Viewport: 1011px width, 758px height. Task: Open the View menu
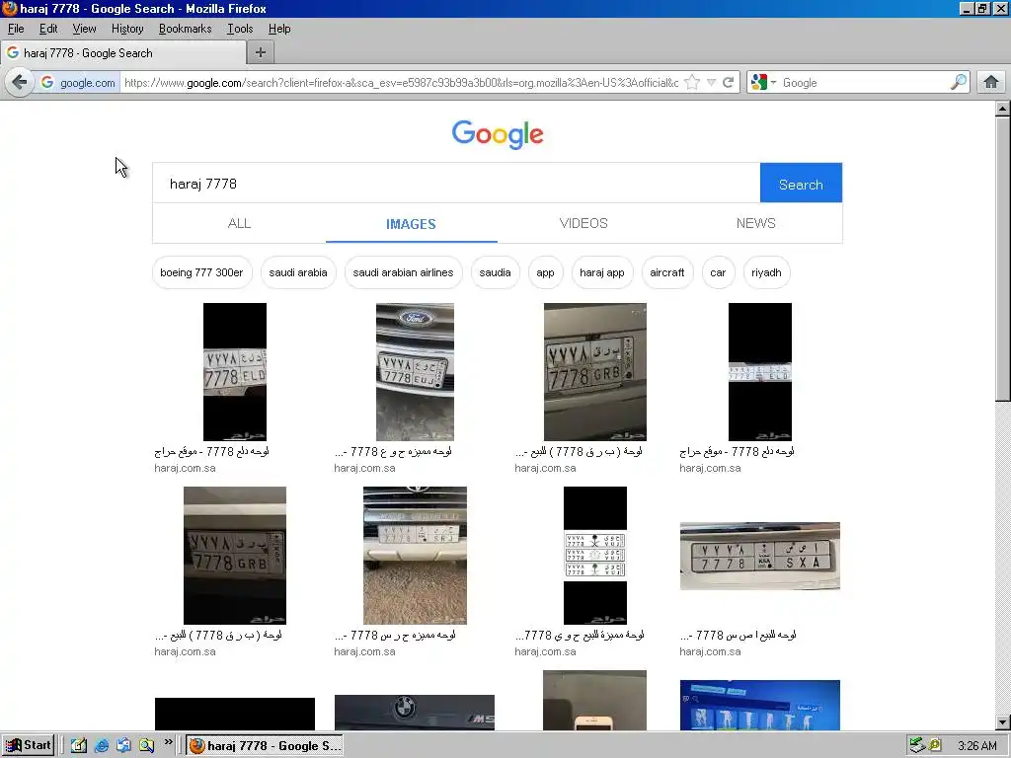[84, 29]
